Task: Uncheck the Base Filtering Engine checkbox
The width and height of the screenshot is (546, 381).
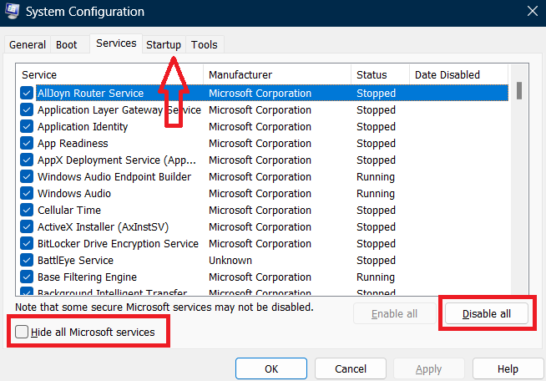Action: pyautogui.click(x=27, y=277)
